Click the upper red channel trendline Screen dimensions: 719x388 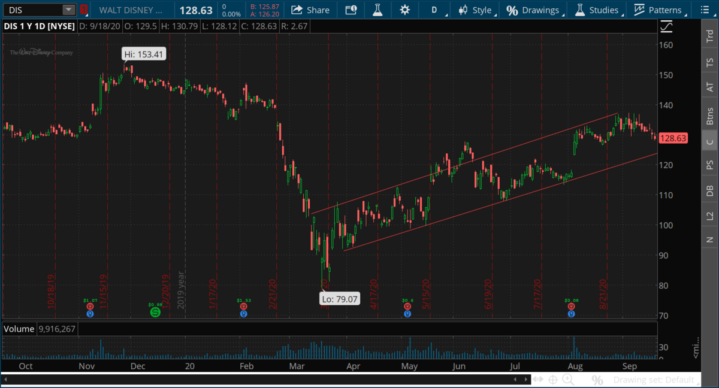[x=464, y=163]
